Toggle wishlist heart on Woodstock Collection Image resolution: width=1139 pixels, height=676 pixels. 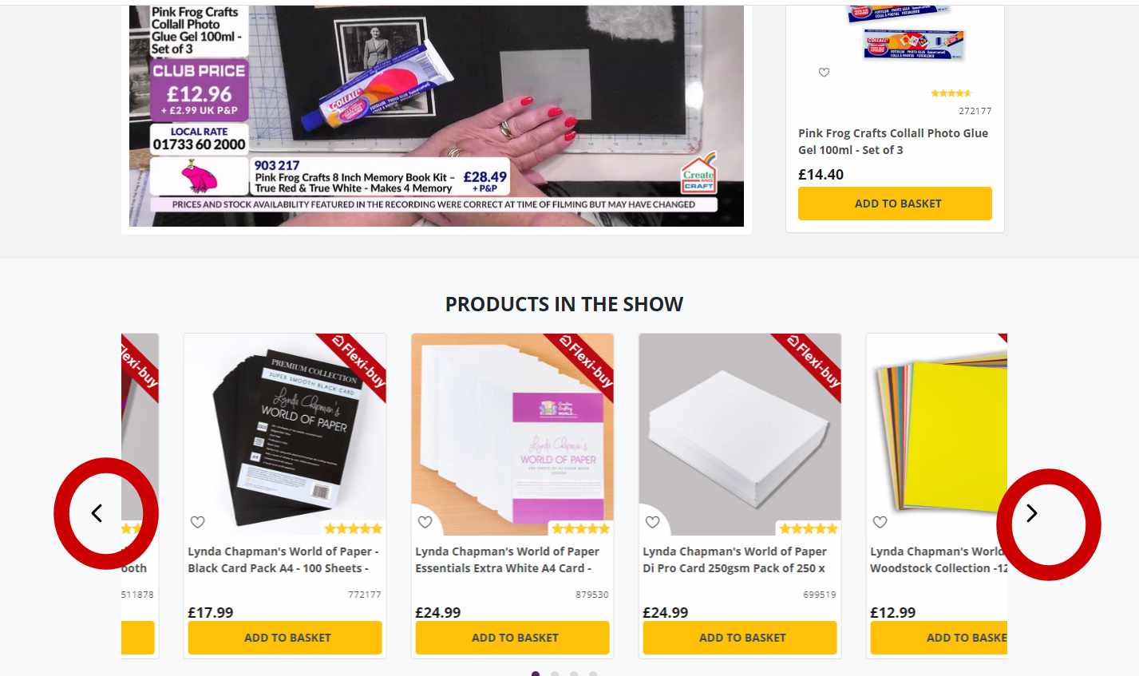point(880,522)
